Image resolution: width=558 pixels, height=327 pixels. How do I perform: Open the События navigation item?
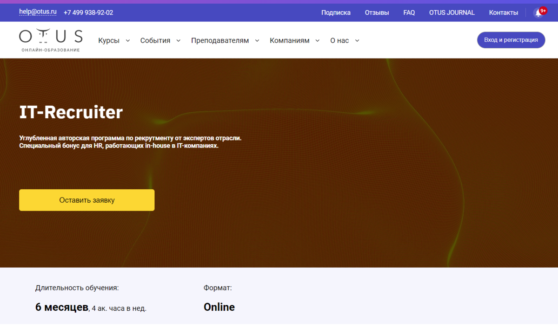pos(155,41)
